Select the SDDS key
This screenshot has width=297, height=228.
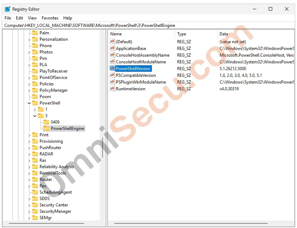(x=45, y=199)
